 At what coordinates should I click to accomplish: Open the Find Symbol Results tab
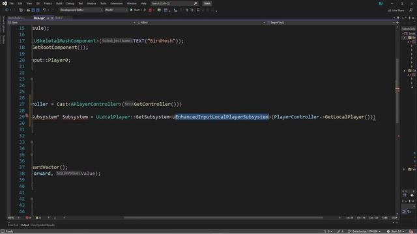click(x=43, y=226)
